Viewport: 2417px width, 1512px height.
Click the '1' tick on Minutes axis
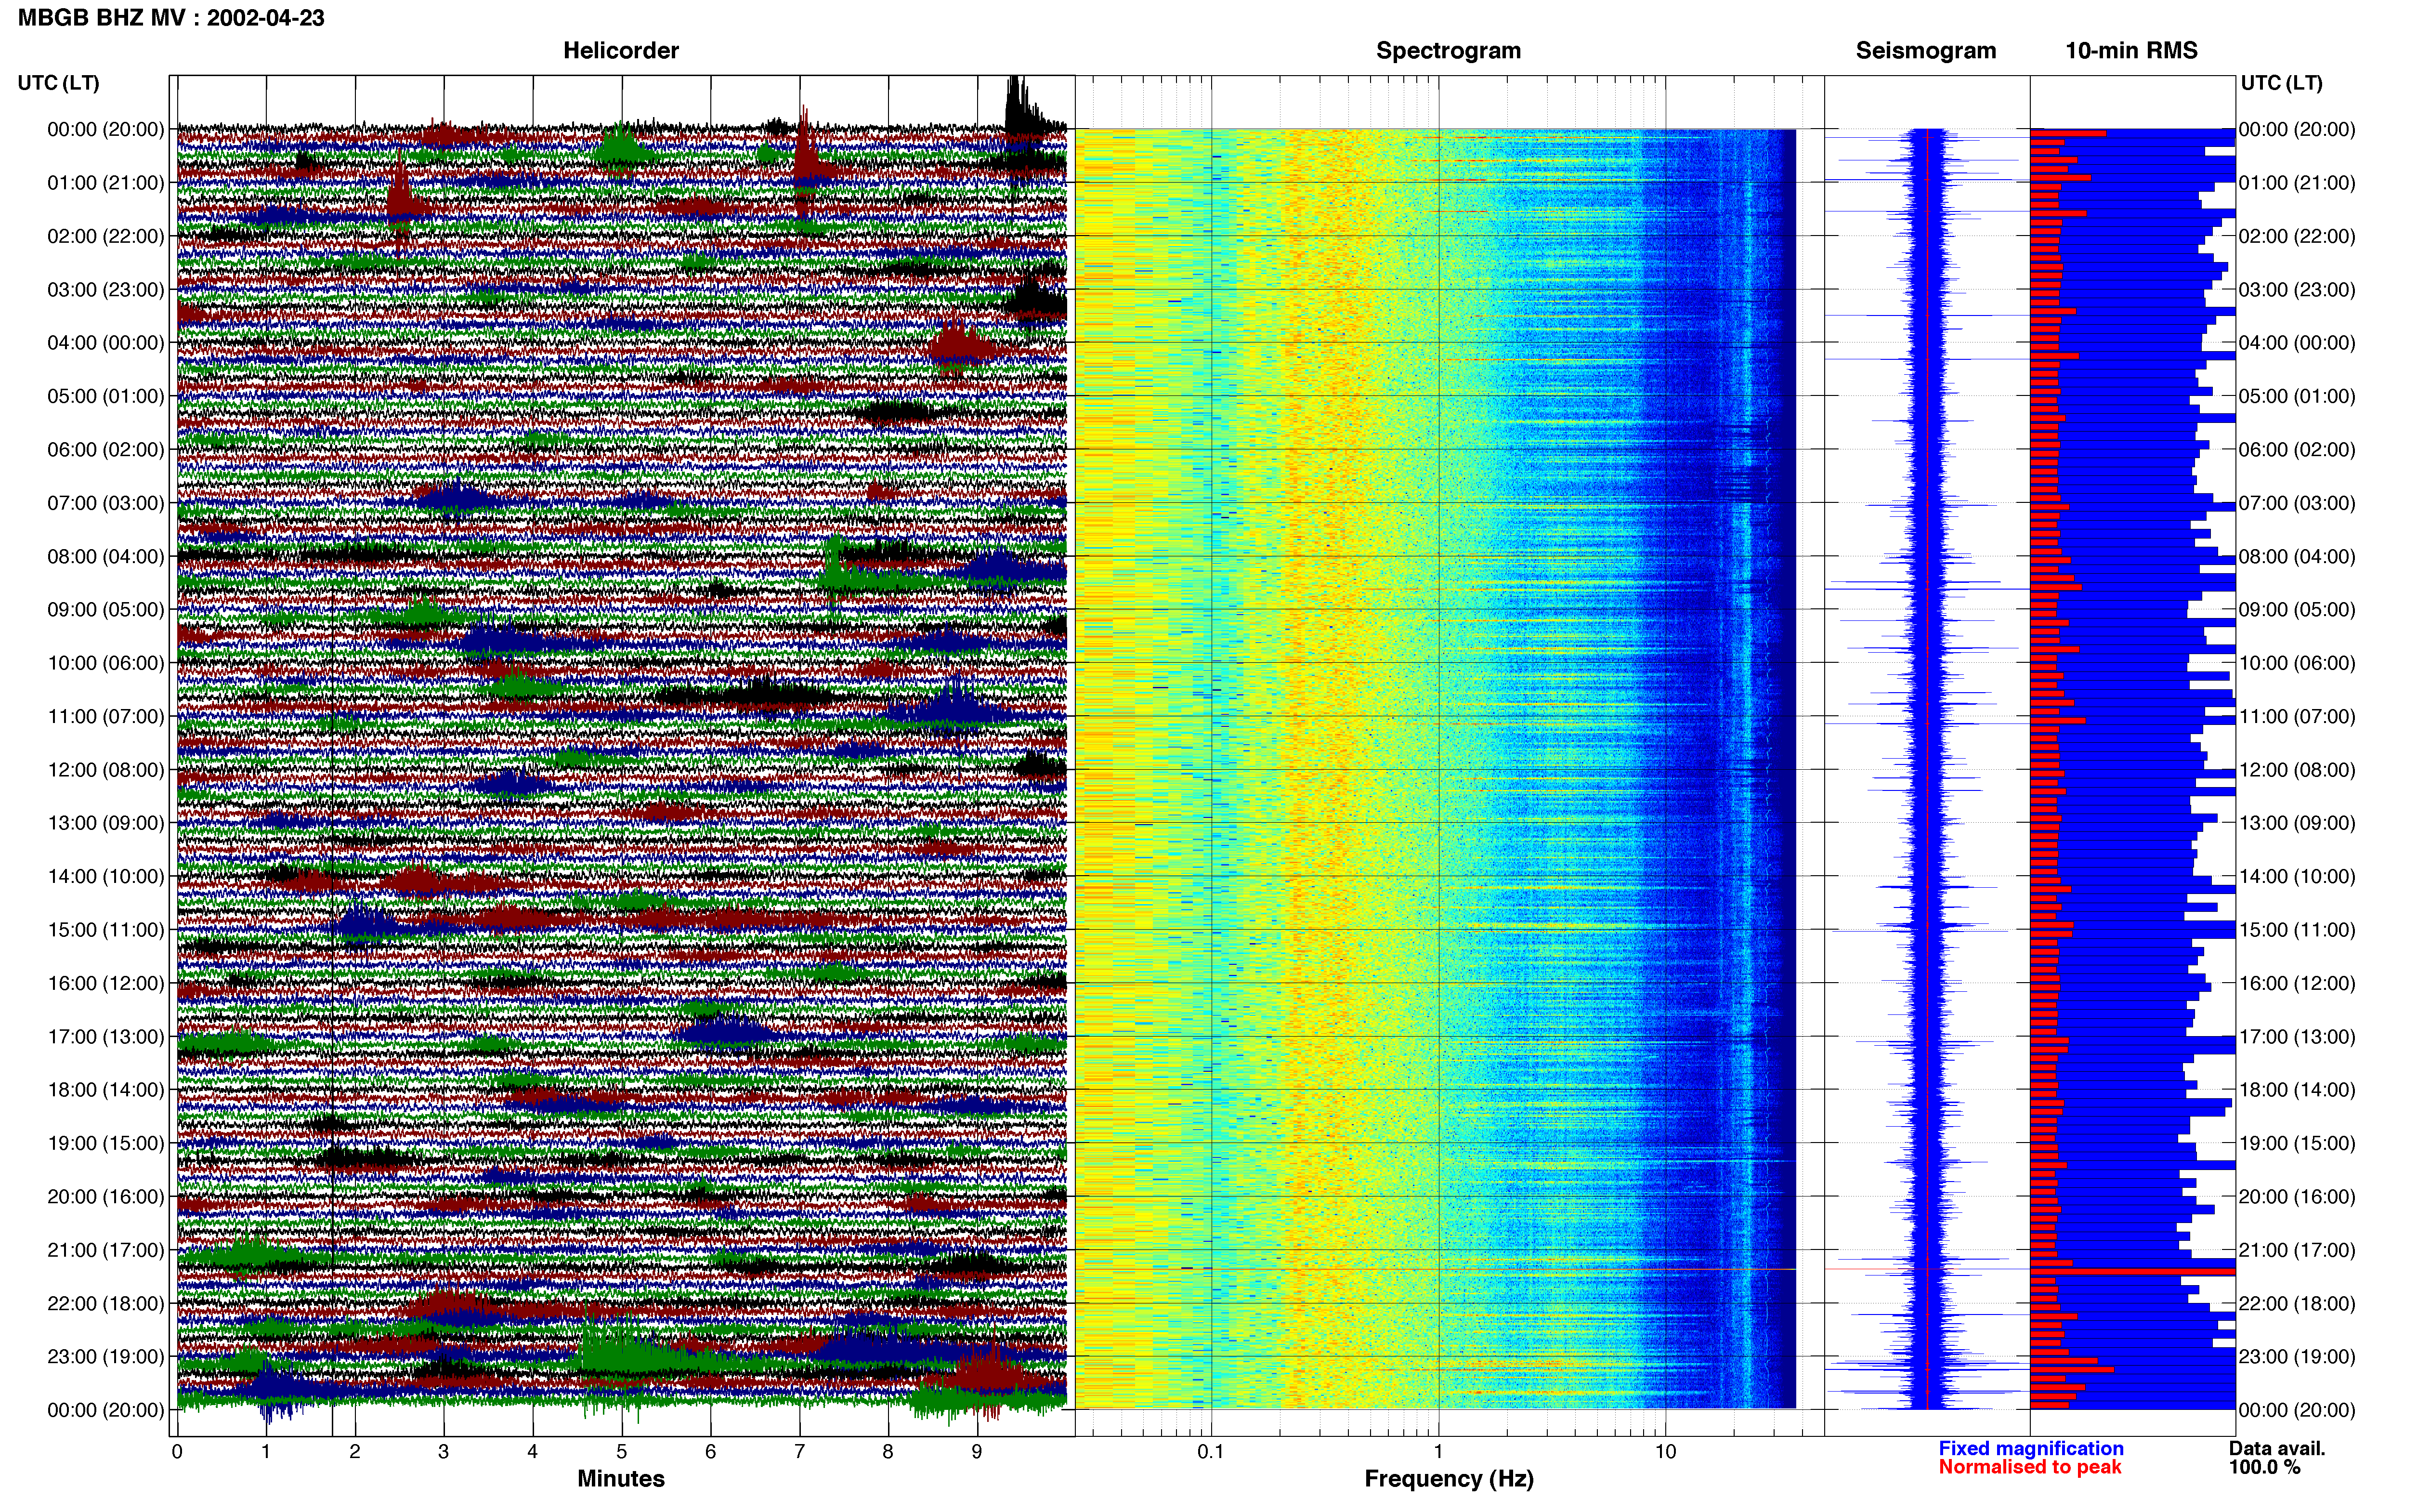[266, 1452]
